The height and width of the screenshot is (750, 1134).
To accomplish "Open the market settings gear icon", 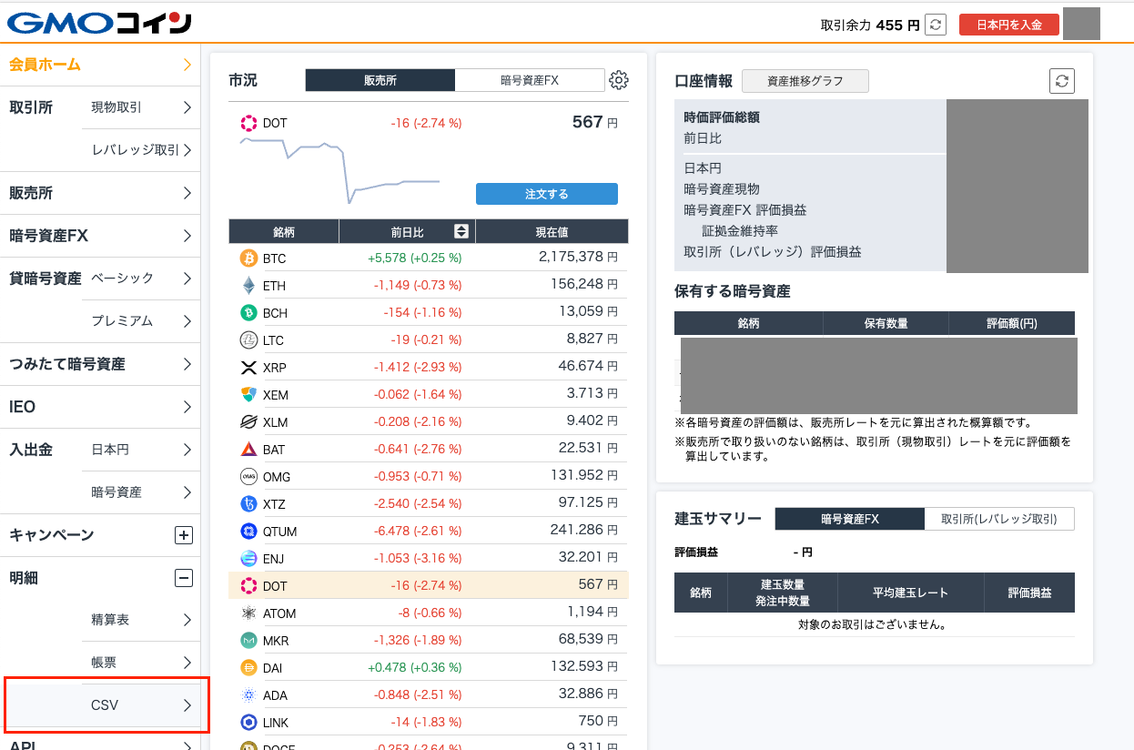I will click(618, 80).
